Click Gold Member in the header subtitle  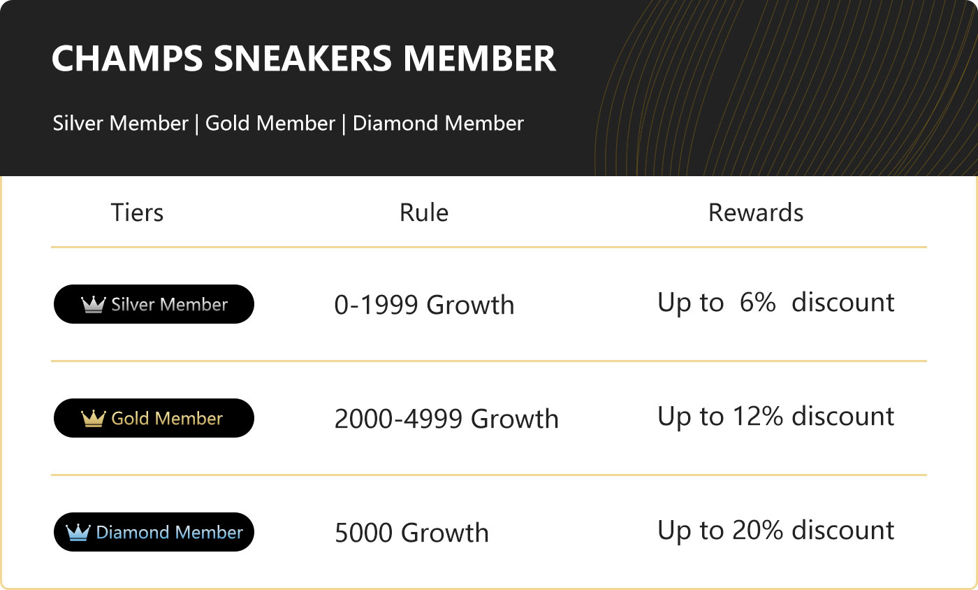(270, 124)
